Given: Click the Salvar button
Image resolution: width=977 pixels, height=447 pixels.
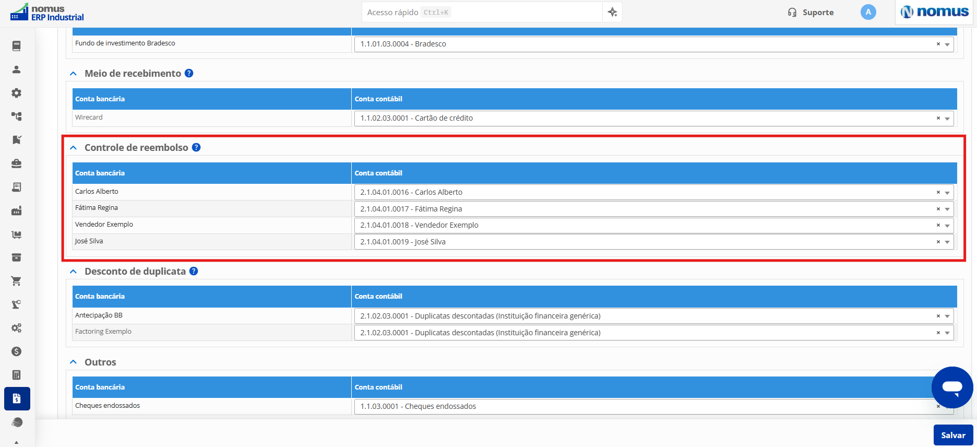Looking at the screenshot, I should point(953,435).
